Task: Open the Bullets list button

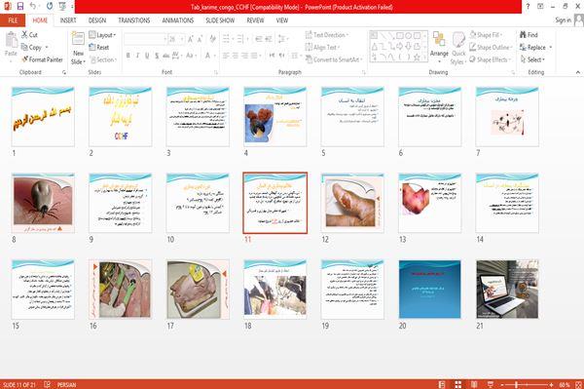Action: point(227,39)
